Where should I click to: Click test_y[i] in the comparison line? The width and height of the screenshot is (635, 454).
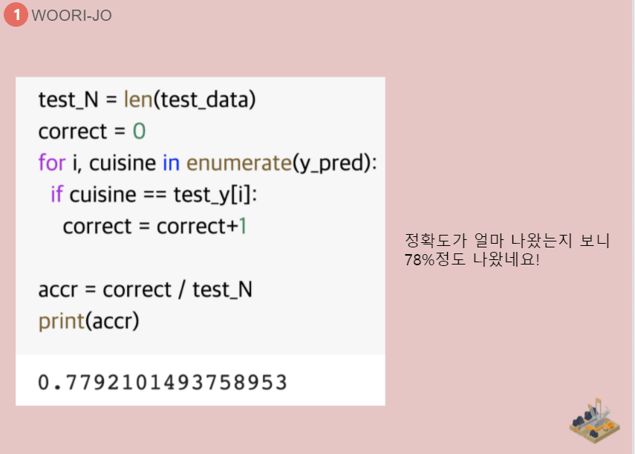(214, 195)
